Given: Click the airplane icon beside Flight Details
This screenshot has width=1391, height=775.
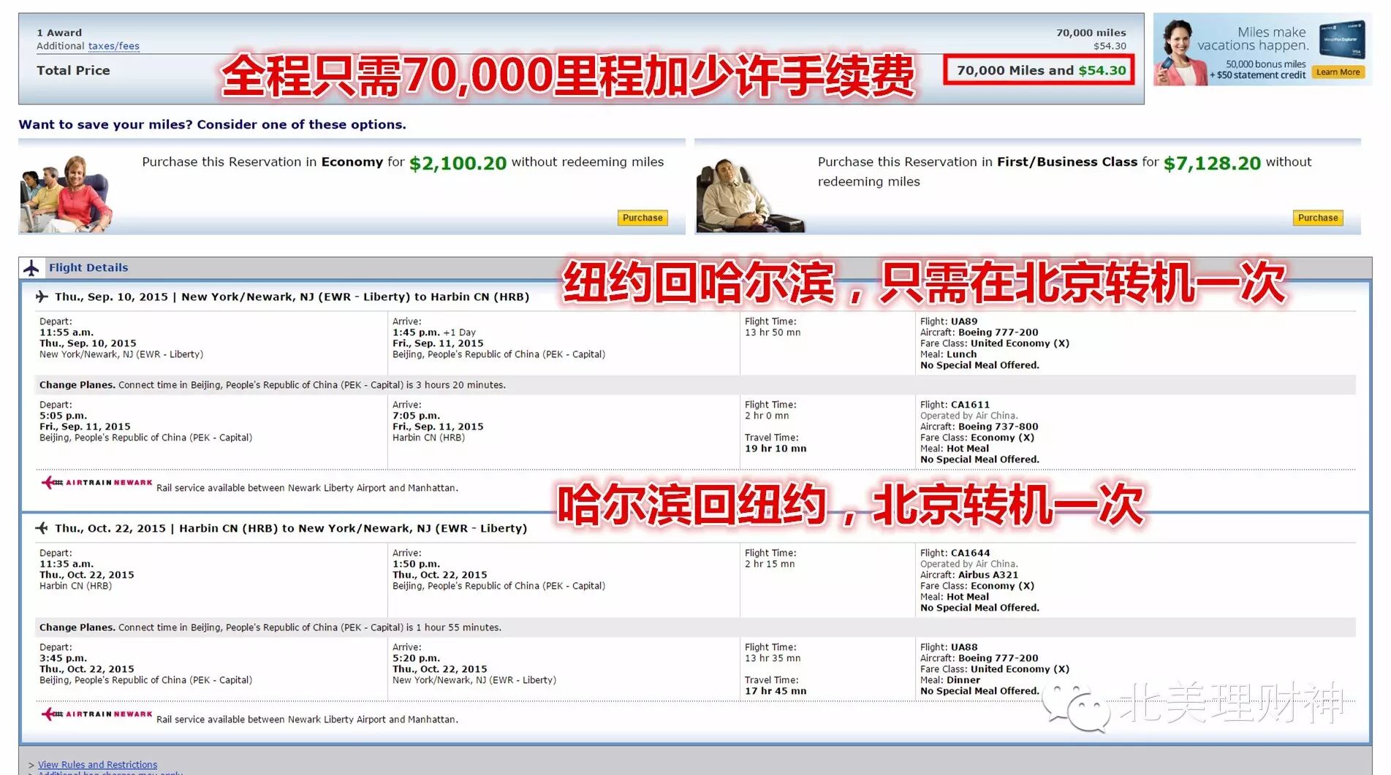Looking at the screenshot, I should (x=31, y=268).
